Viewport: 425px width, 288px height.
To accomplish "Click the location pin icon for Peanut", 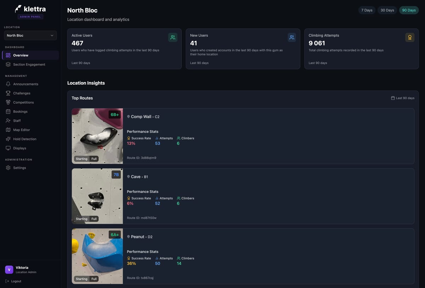I will (x=129, y=237).
